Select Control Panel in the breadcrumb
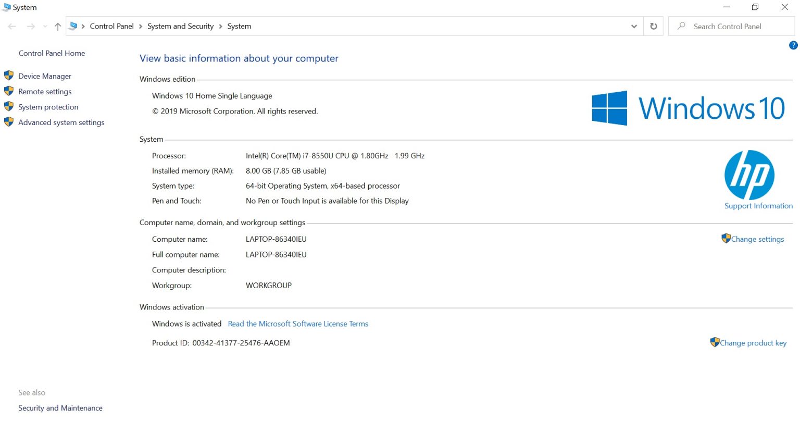The image size is (800, 421). (111, 26)
